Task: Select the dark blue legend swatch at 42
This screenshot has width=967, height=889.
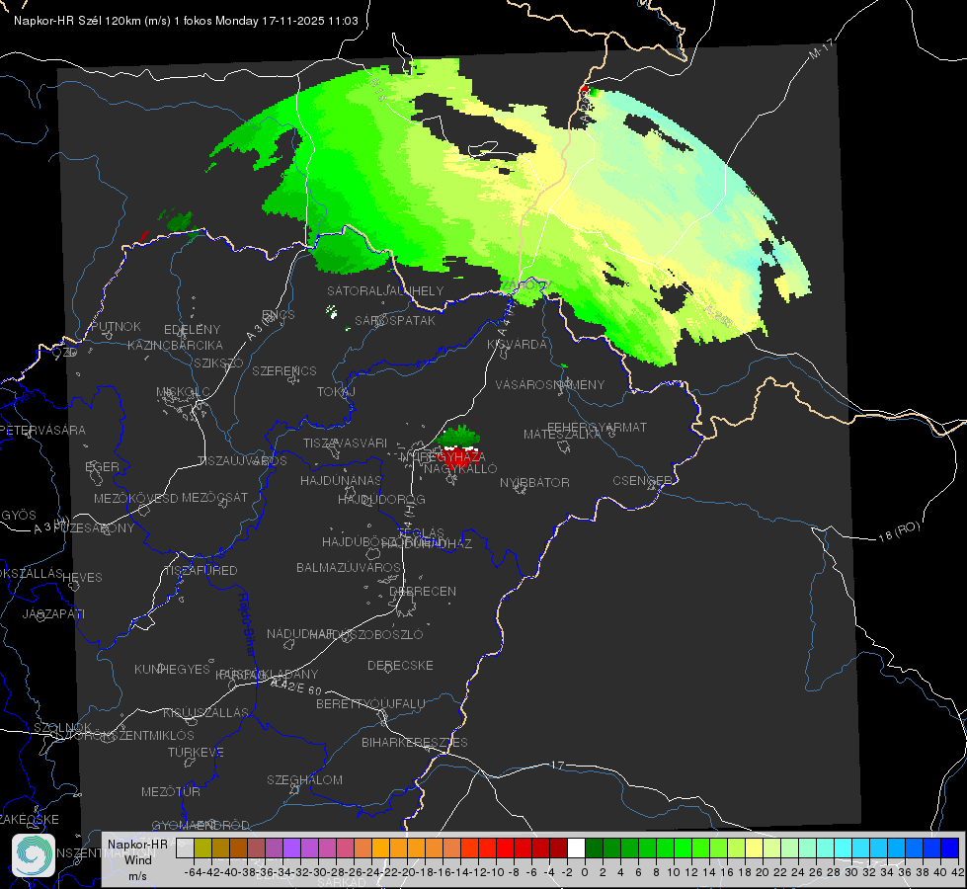Action: (x=950, y=849)
